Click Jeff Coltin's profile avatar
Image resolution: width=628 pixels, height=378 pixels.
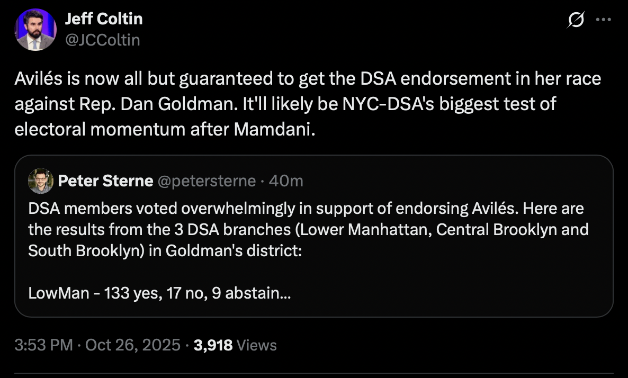click(36, 30)
